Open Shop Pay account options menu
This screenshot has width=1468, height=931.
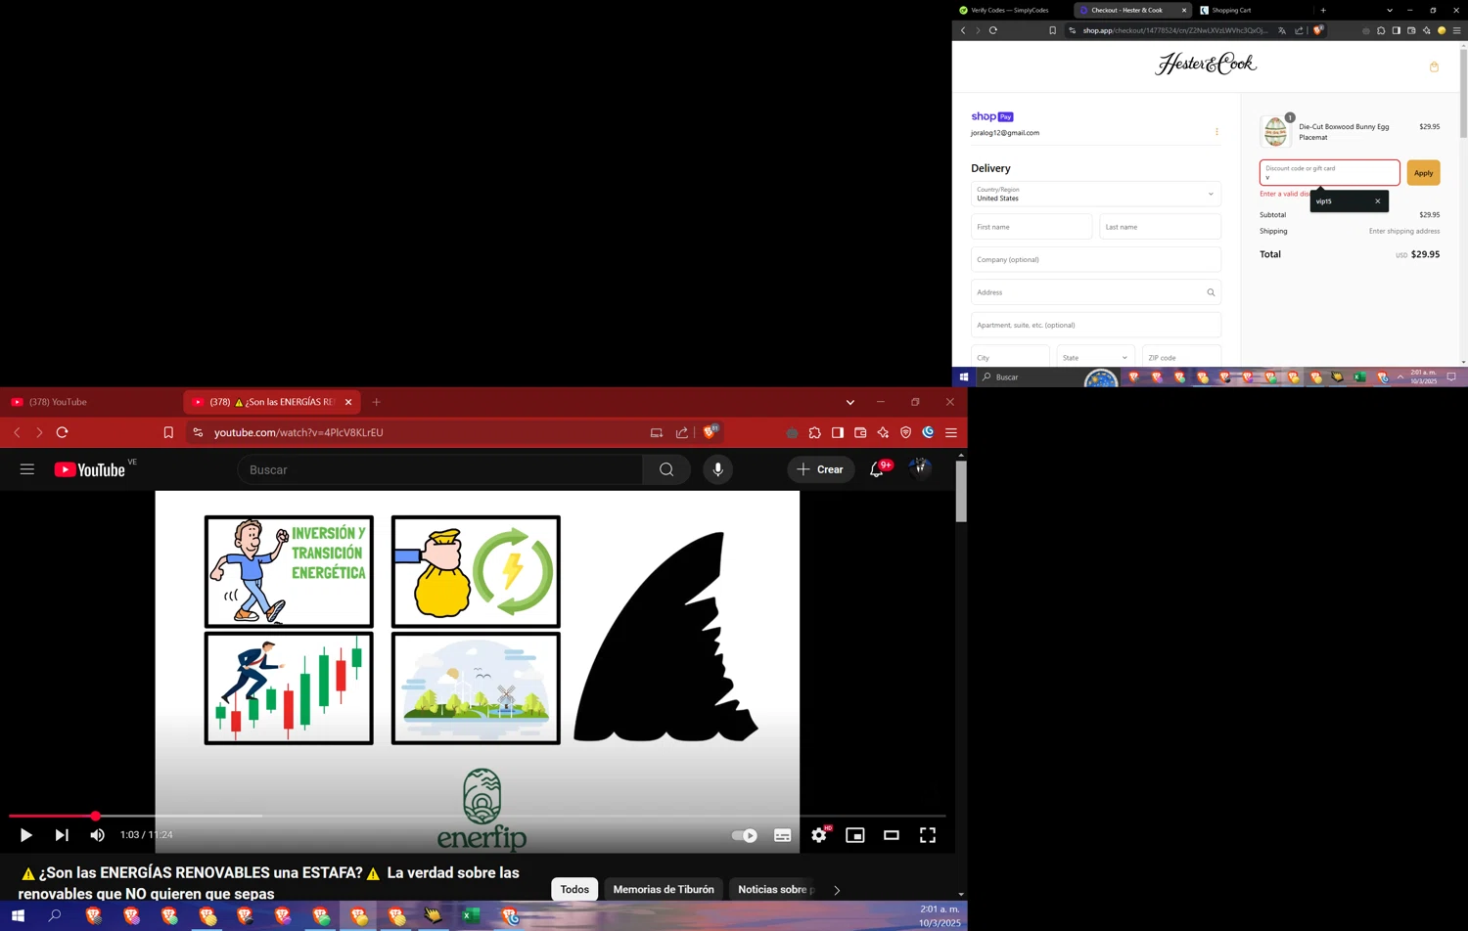[x=1216, y=132]
